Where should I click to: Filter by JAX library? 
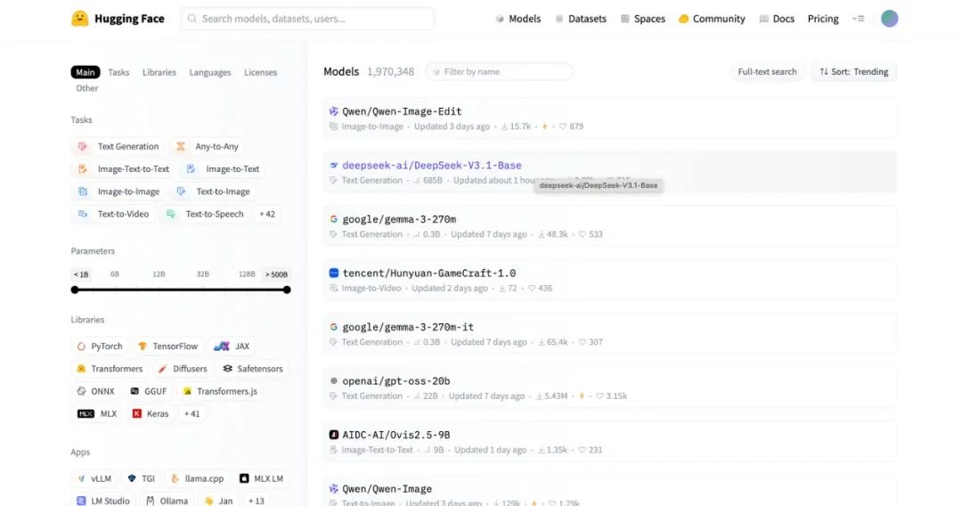232,347
